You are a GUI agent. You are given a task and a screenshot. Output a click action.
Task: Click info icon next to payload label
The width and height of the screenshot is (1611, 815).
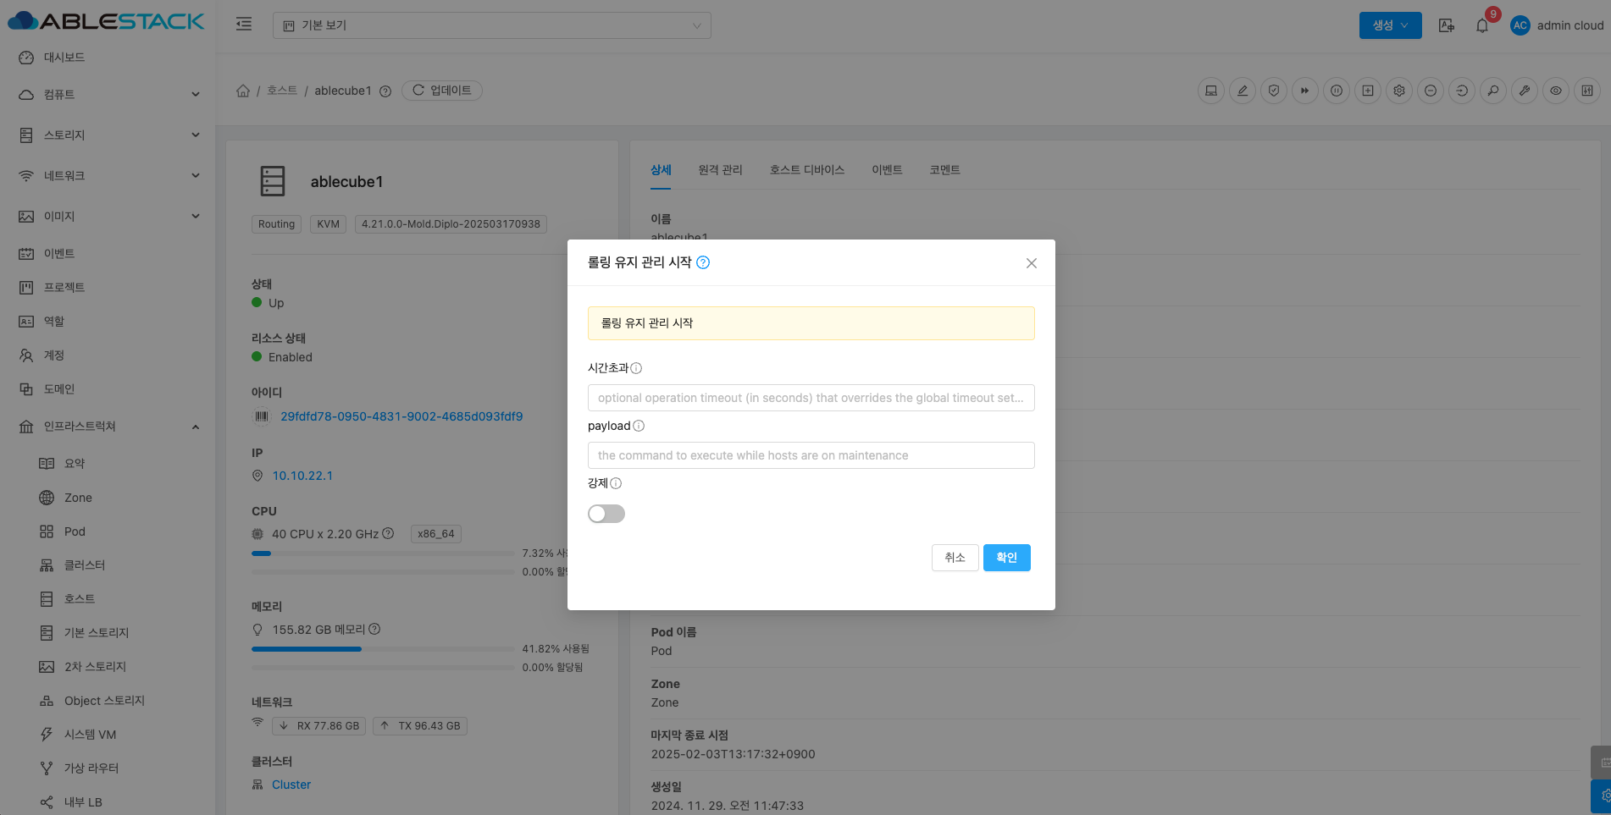639,426
